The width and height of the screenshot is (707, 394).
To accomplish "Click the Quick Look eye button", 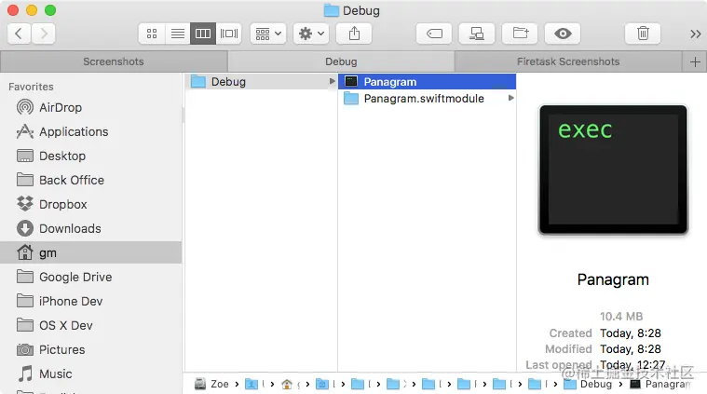I will point(563,34).
